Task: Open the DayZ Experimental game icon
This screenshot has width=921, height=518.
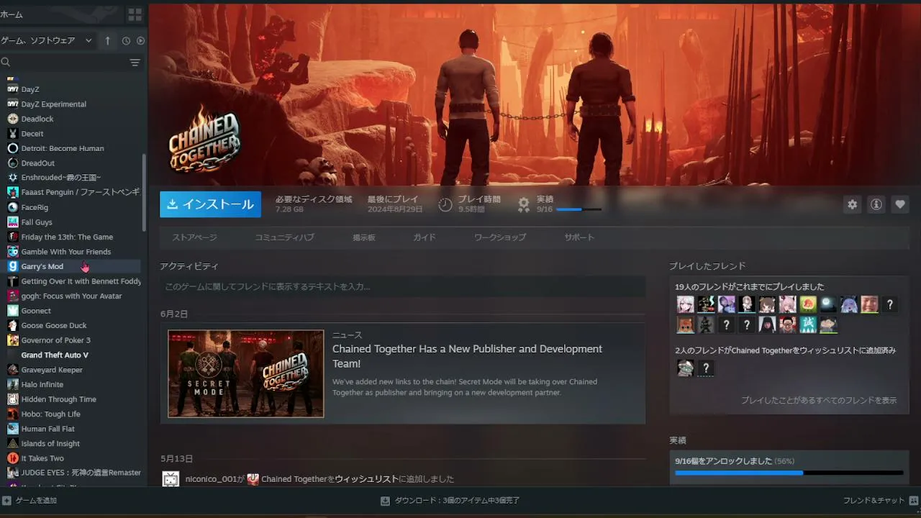Action: (x=12, y=104)
